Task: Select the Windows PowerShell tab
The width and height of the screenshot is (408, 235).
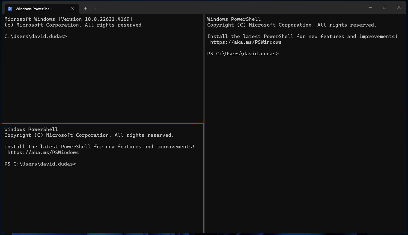Action: tap(42, 9)
